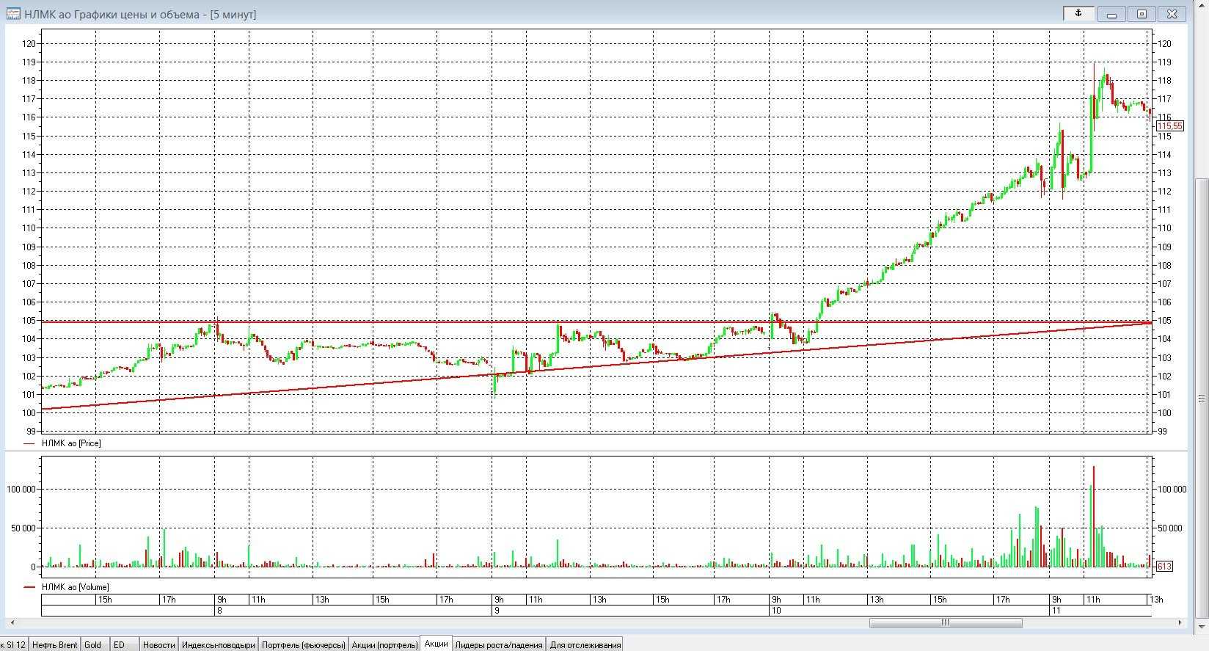Switch to the Новости tab
The image size is (1209, 651).
click(158, 644)
